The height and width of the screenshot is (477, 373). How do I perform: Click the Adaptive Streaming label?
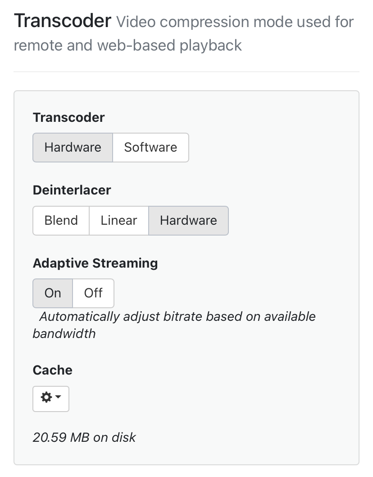tap(95, 263)
